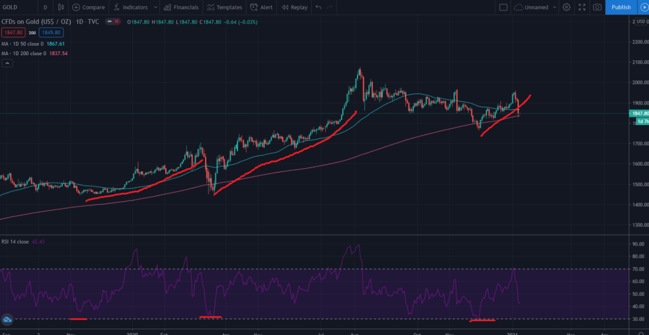Collapse the indicator legend with the chevron
The image size is (649, 335).
pos(7,63)
